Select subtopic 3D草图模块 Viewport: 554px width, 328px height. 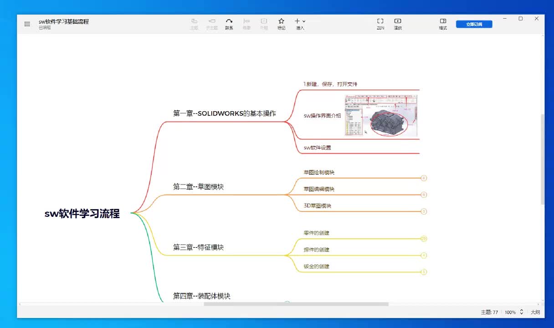point(318,206)
